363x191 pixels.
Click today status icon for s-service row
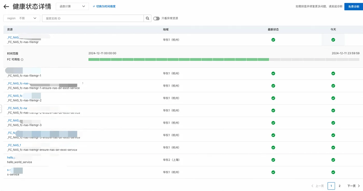click(x=333, y=172)
